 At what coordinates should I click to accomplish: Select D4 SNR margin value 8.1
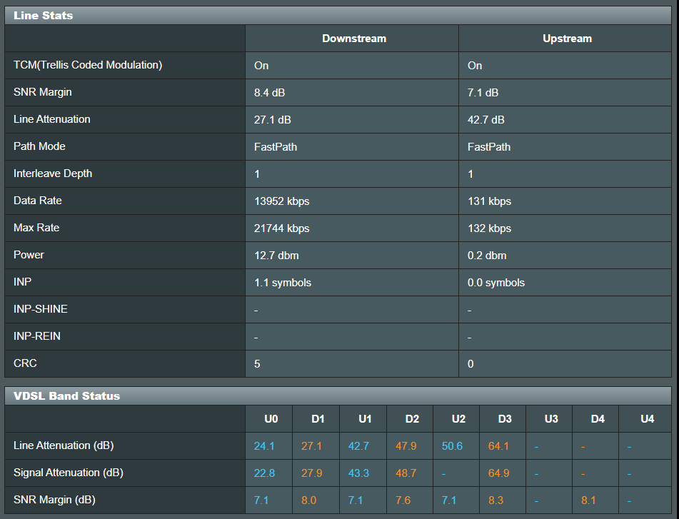(x=588, y=501)
